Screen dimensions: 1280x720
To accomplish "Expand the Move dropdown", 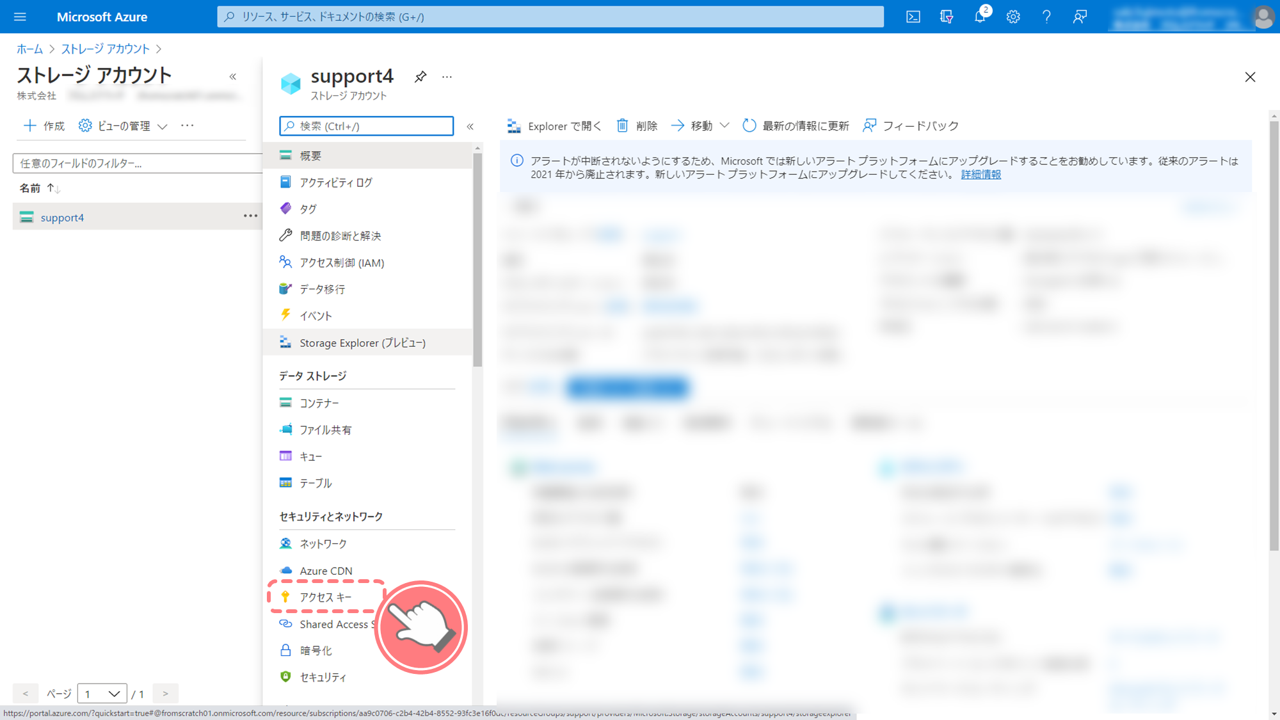I will pos(700,126).
